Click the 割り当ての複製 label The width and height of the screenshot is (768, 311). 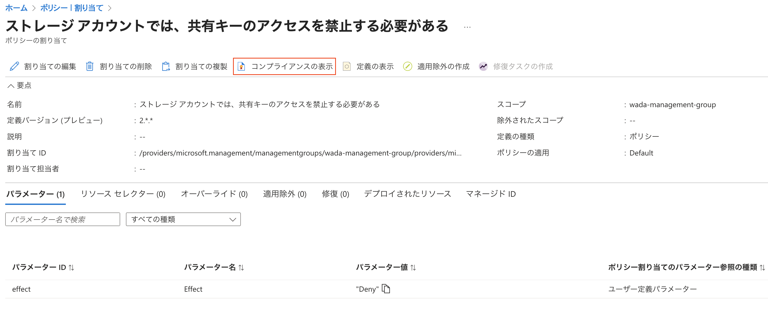[202, 66]
